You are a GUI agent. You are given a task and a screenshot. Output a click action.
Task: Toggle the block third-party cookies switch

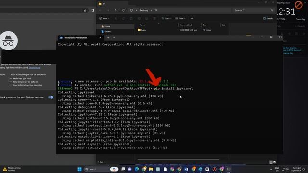coord(51,97)
